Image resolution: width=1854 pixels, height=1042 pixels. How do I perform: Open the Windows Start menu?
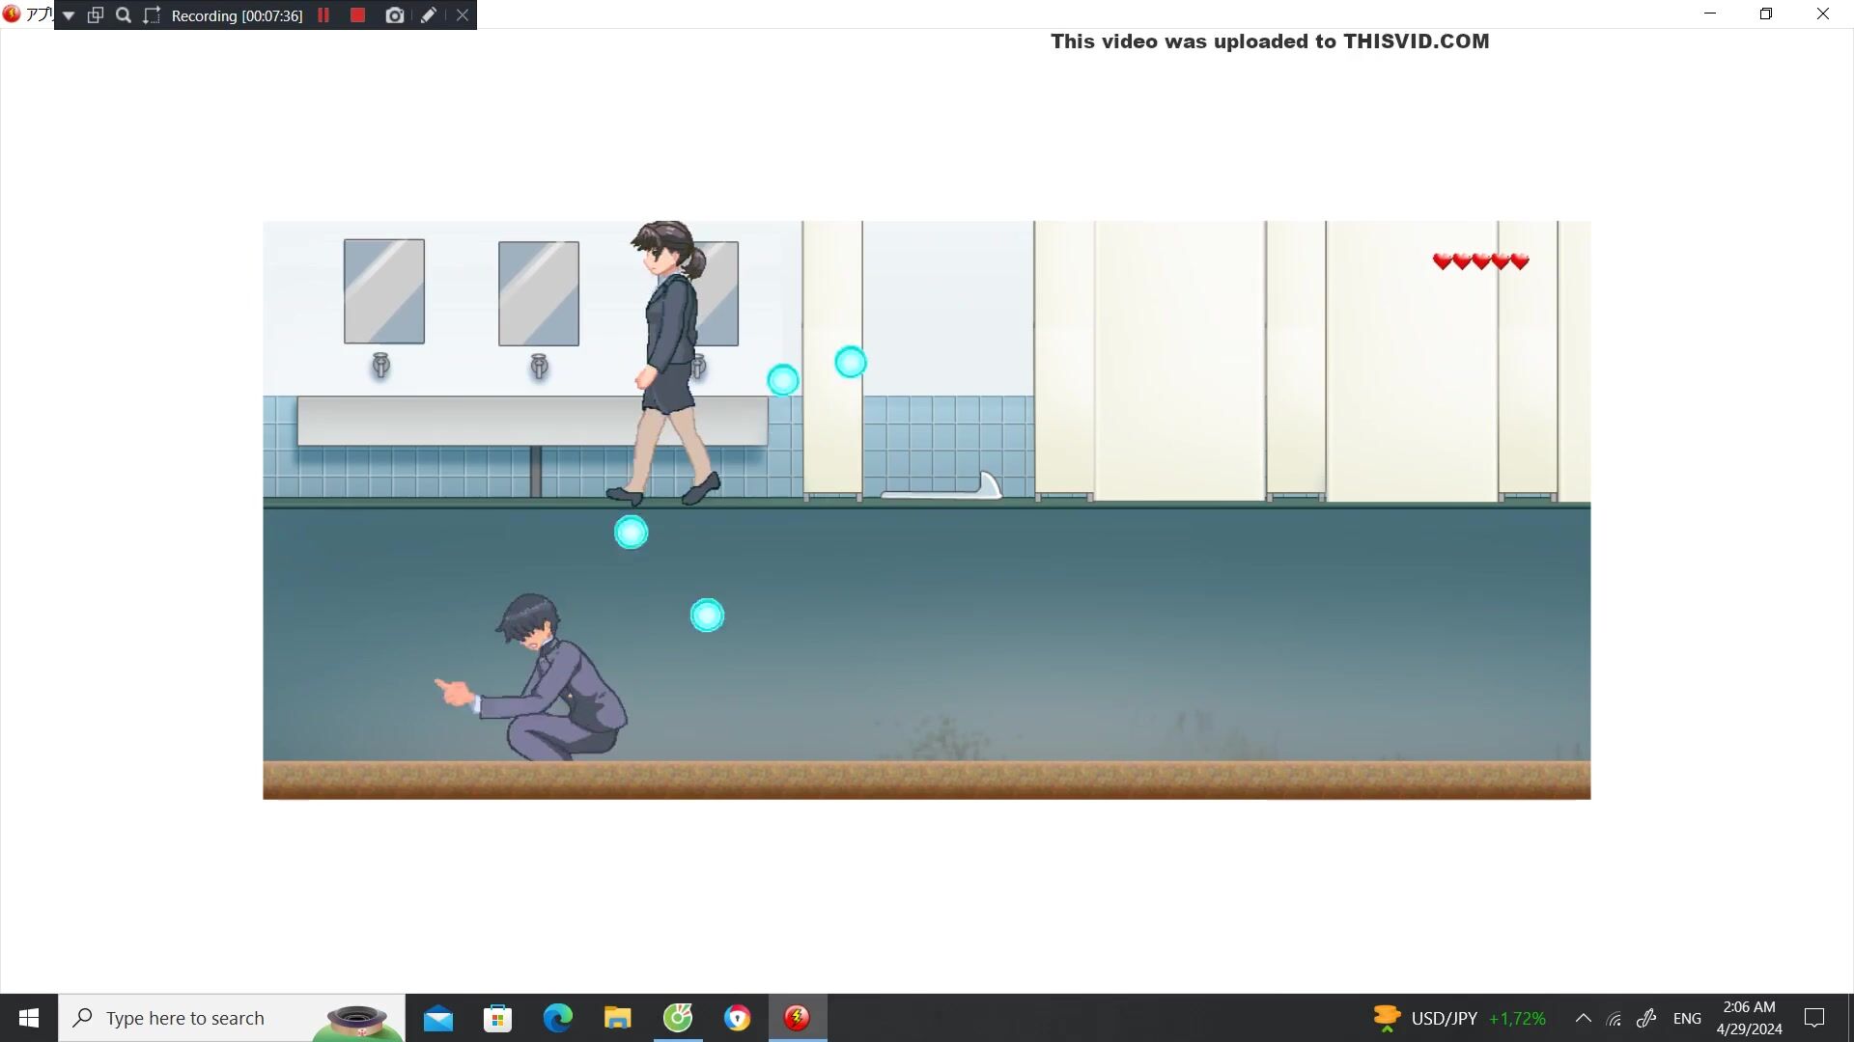(x=29, y=1018)
